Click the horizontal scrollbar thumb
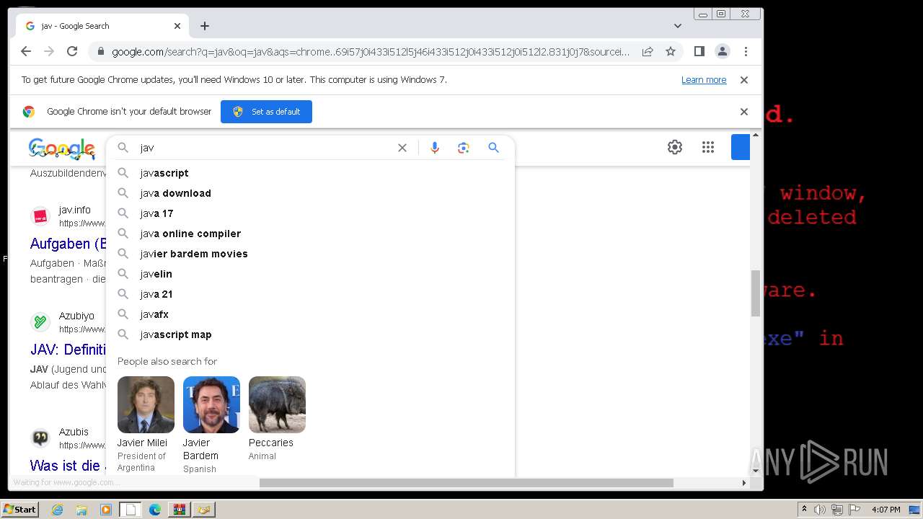This screenshot has height=519, width=923. 466,483
